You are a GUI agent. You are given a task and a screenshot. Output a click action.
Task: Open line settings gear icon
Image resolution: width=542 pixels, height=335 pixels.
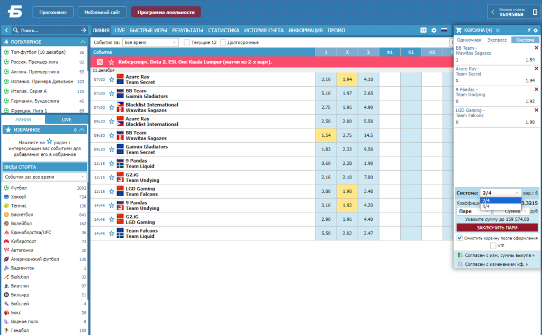(434, 30)
